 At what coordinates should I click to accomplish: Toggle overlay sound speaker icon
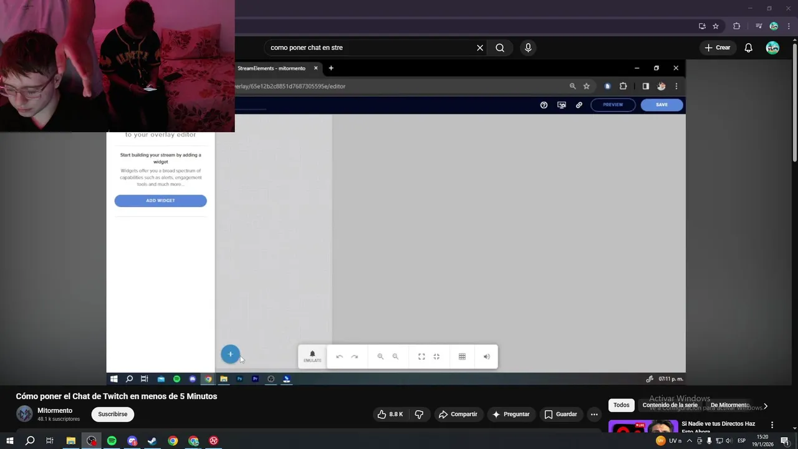(487, 357)
